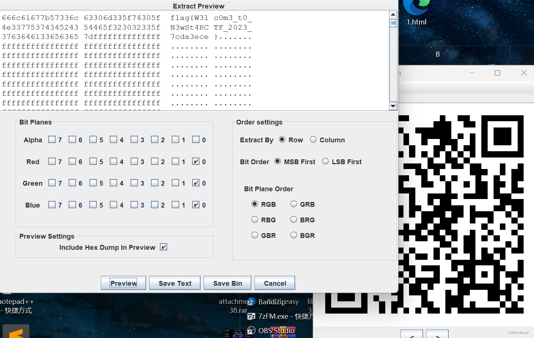This screenshot has height=338, width=534.
Task: Close the Stegsolve image window
Action: pyautogui.click(x=524, y=73)
